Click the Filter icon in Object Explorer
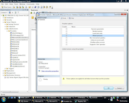The image size is (129, 103). [18, 13]
